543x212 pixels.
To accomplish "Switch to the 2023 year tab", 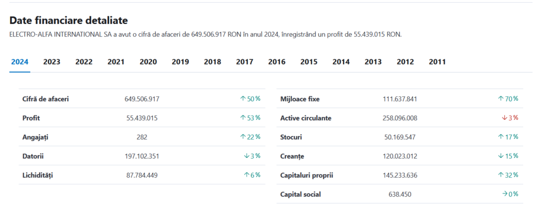I will (51, 62).
